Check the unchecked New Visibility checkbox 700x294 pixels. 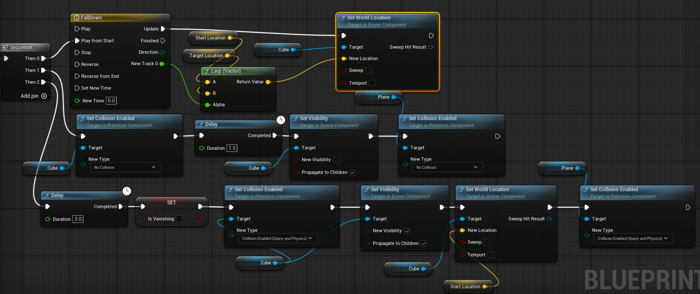coord(336,160)
